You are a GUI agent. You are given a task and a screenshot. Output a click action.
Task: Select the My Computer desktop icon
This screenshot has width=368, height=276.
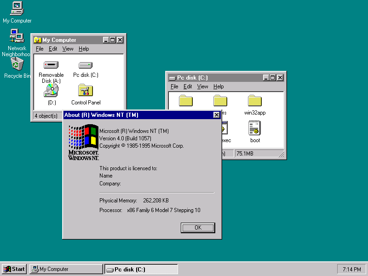click(17, 12)
